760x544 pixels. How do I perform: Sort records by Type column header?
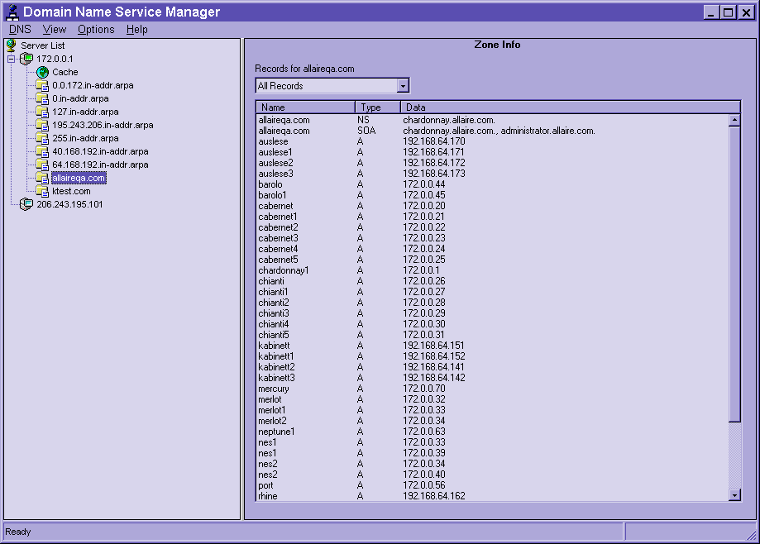point(377,107)
